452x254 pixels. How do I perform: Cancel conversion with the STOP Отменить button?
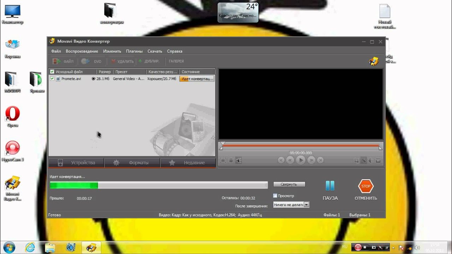(x=366, y=190)
